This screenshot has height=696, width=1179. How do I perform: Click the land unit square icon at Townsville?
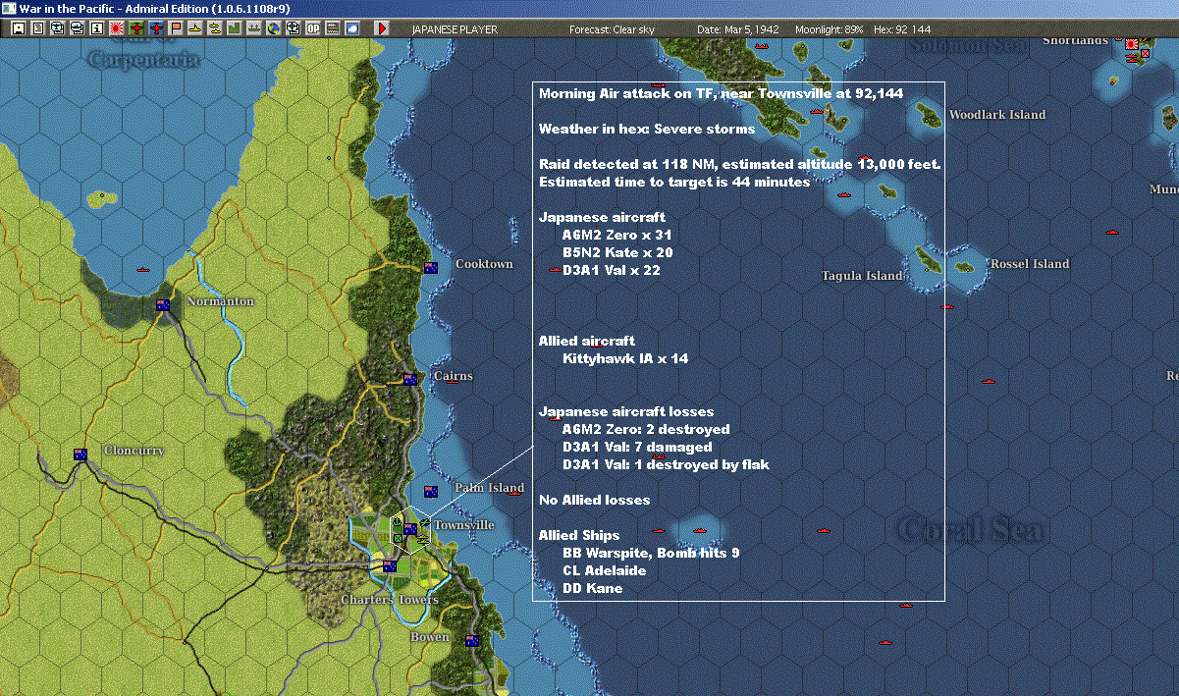[398, 538]
